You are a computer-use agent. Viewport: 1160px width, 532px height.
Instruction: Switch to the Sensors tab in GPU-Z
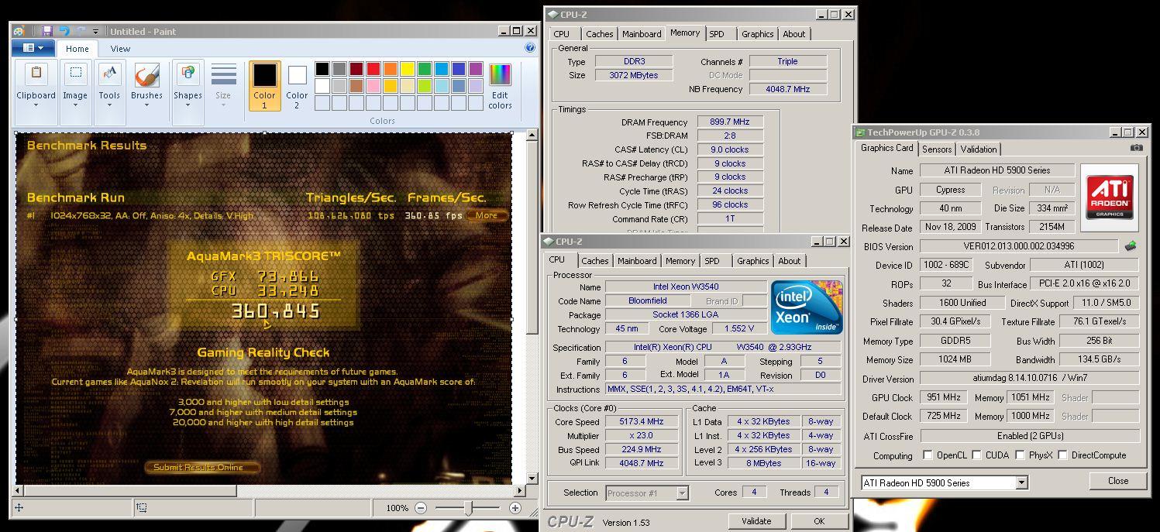[x=937, y=149]
